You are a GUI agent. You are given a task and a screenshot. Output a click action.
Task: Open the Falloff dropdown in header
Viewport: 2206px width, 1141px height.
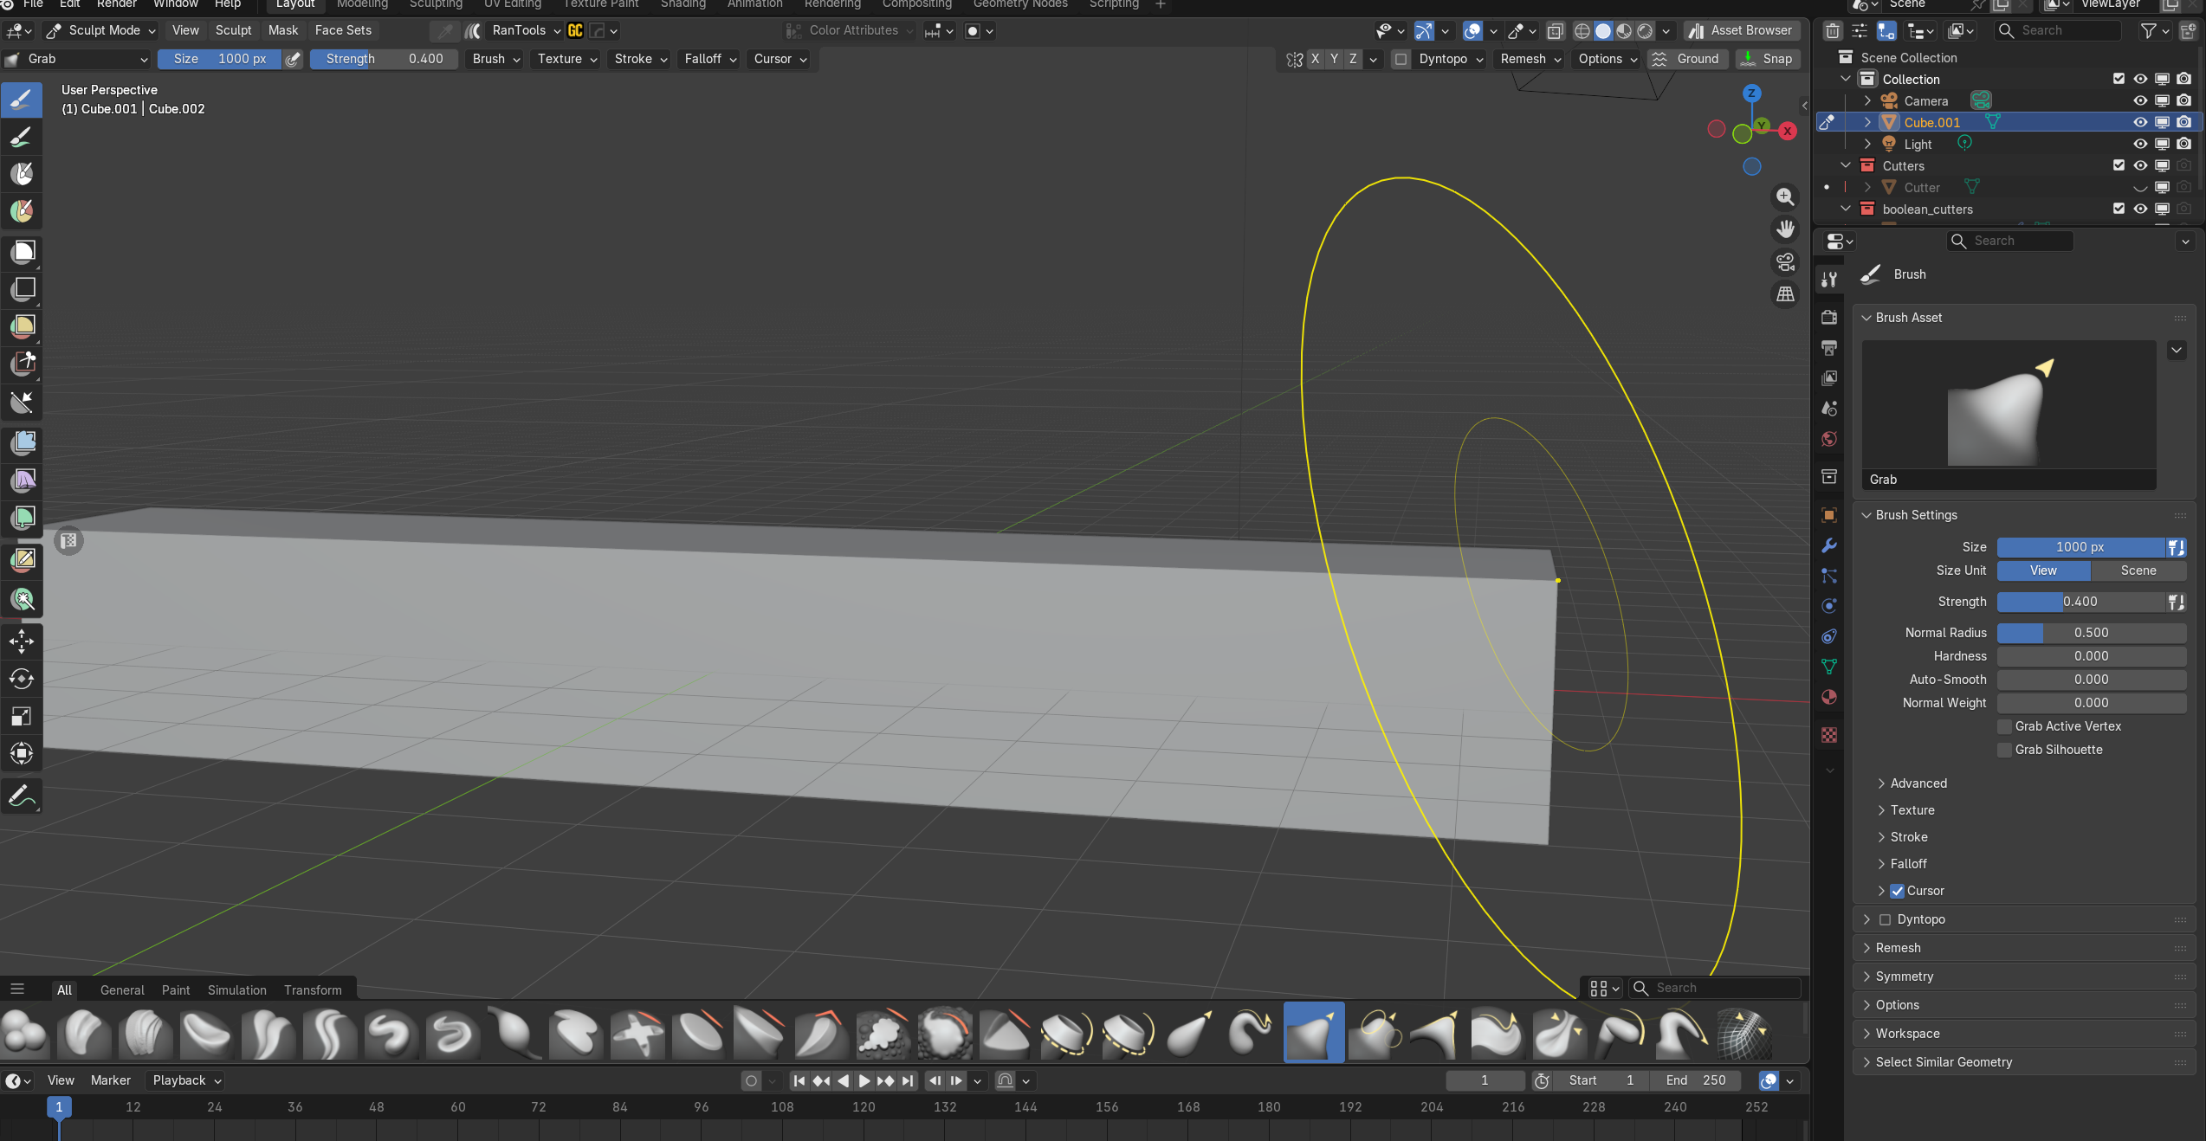point(710,59)
